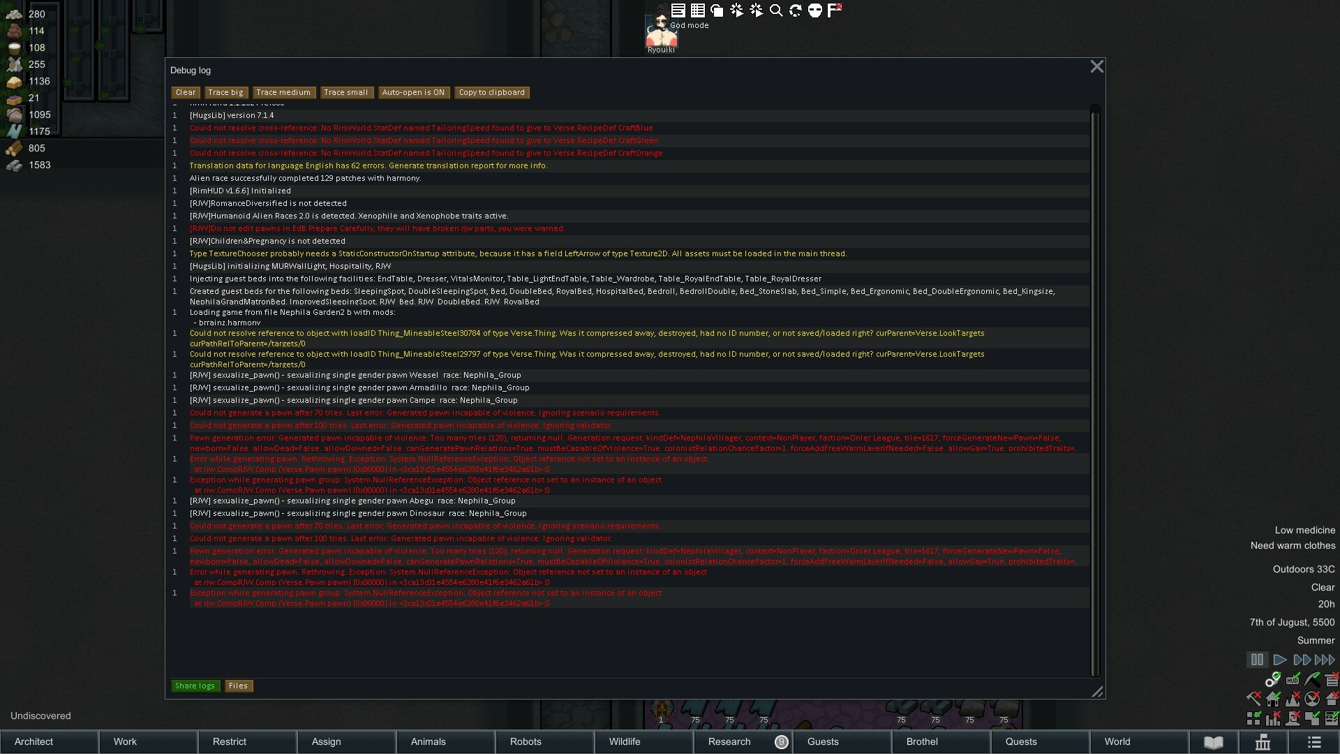Click the Low medicine alert
The height and width of the screenshot is (754, 1340).
pyautogui.click(x=1304, y=531)
